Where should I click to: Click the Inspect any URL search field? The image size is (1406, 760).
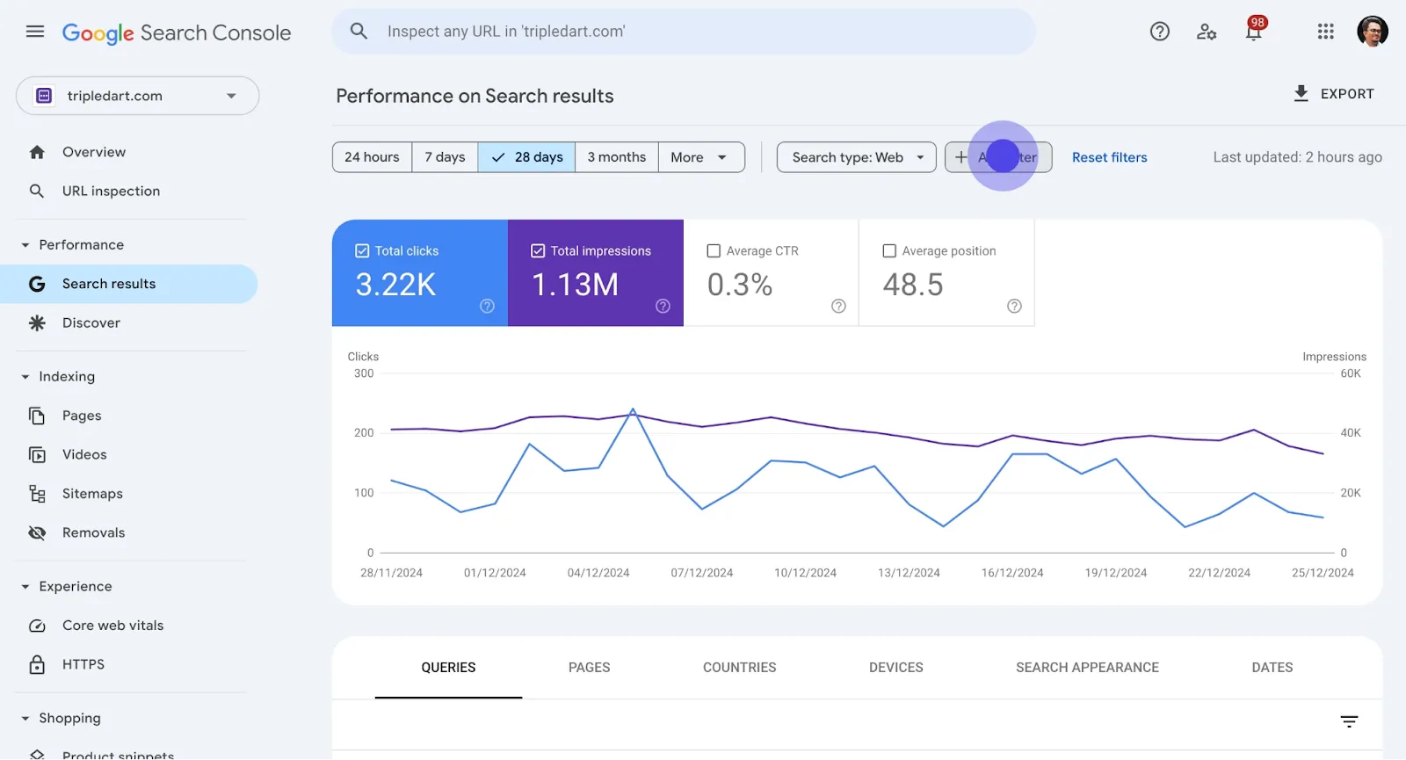[x=684, y=32]
